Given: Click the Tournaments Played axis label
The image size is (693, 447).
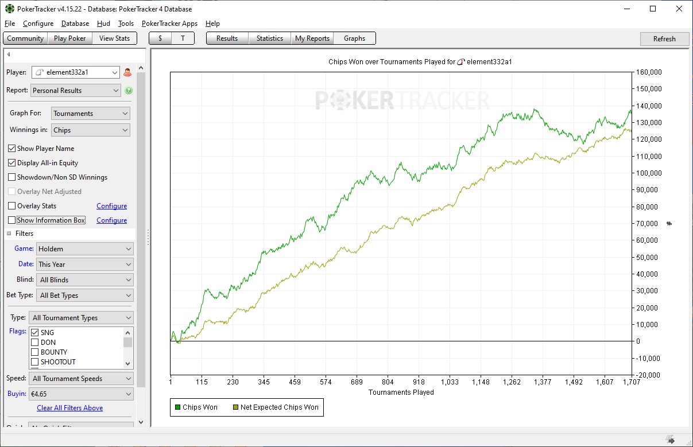Looking at the screenshot, I should pyautogui.click(x=401, y=392).
